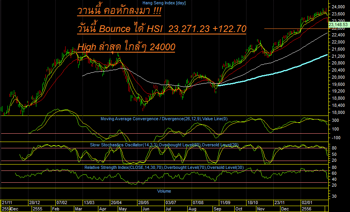Click the Jun month label
This screenshot has width=350, height=212.
[x=145, y=209]
